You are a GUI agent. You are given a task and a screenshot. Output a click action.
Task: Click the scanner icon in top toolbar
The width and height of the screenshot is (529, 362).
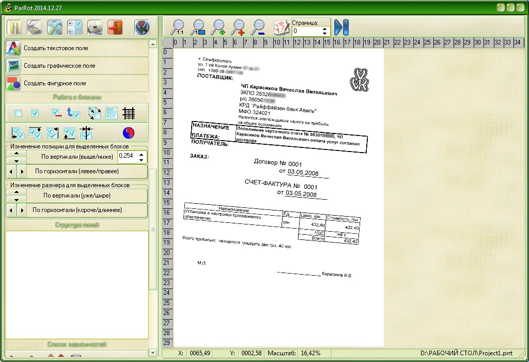[35, 27]
